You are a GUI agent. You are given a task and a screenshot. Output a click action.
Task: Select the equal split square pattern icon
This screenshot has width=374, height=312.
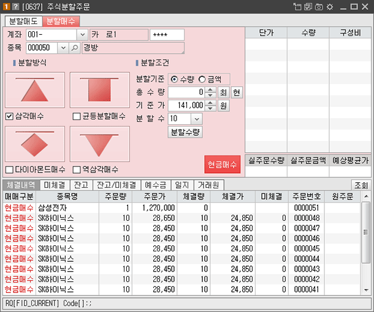click(99, 90)
